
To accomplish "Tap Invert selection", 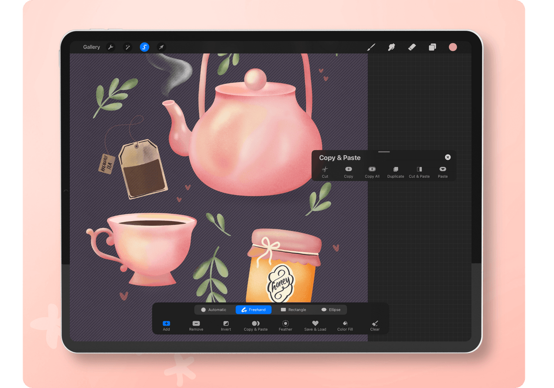I will coord(226,326).
